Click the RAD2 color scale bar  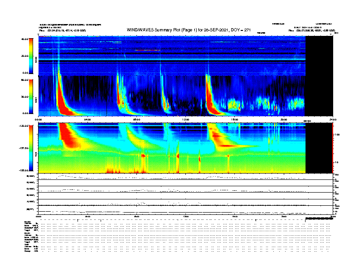coord(31,56)
